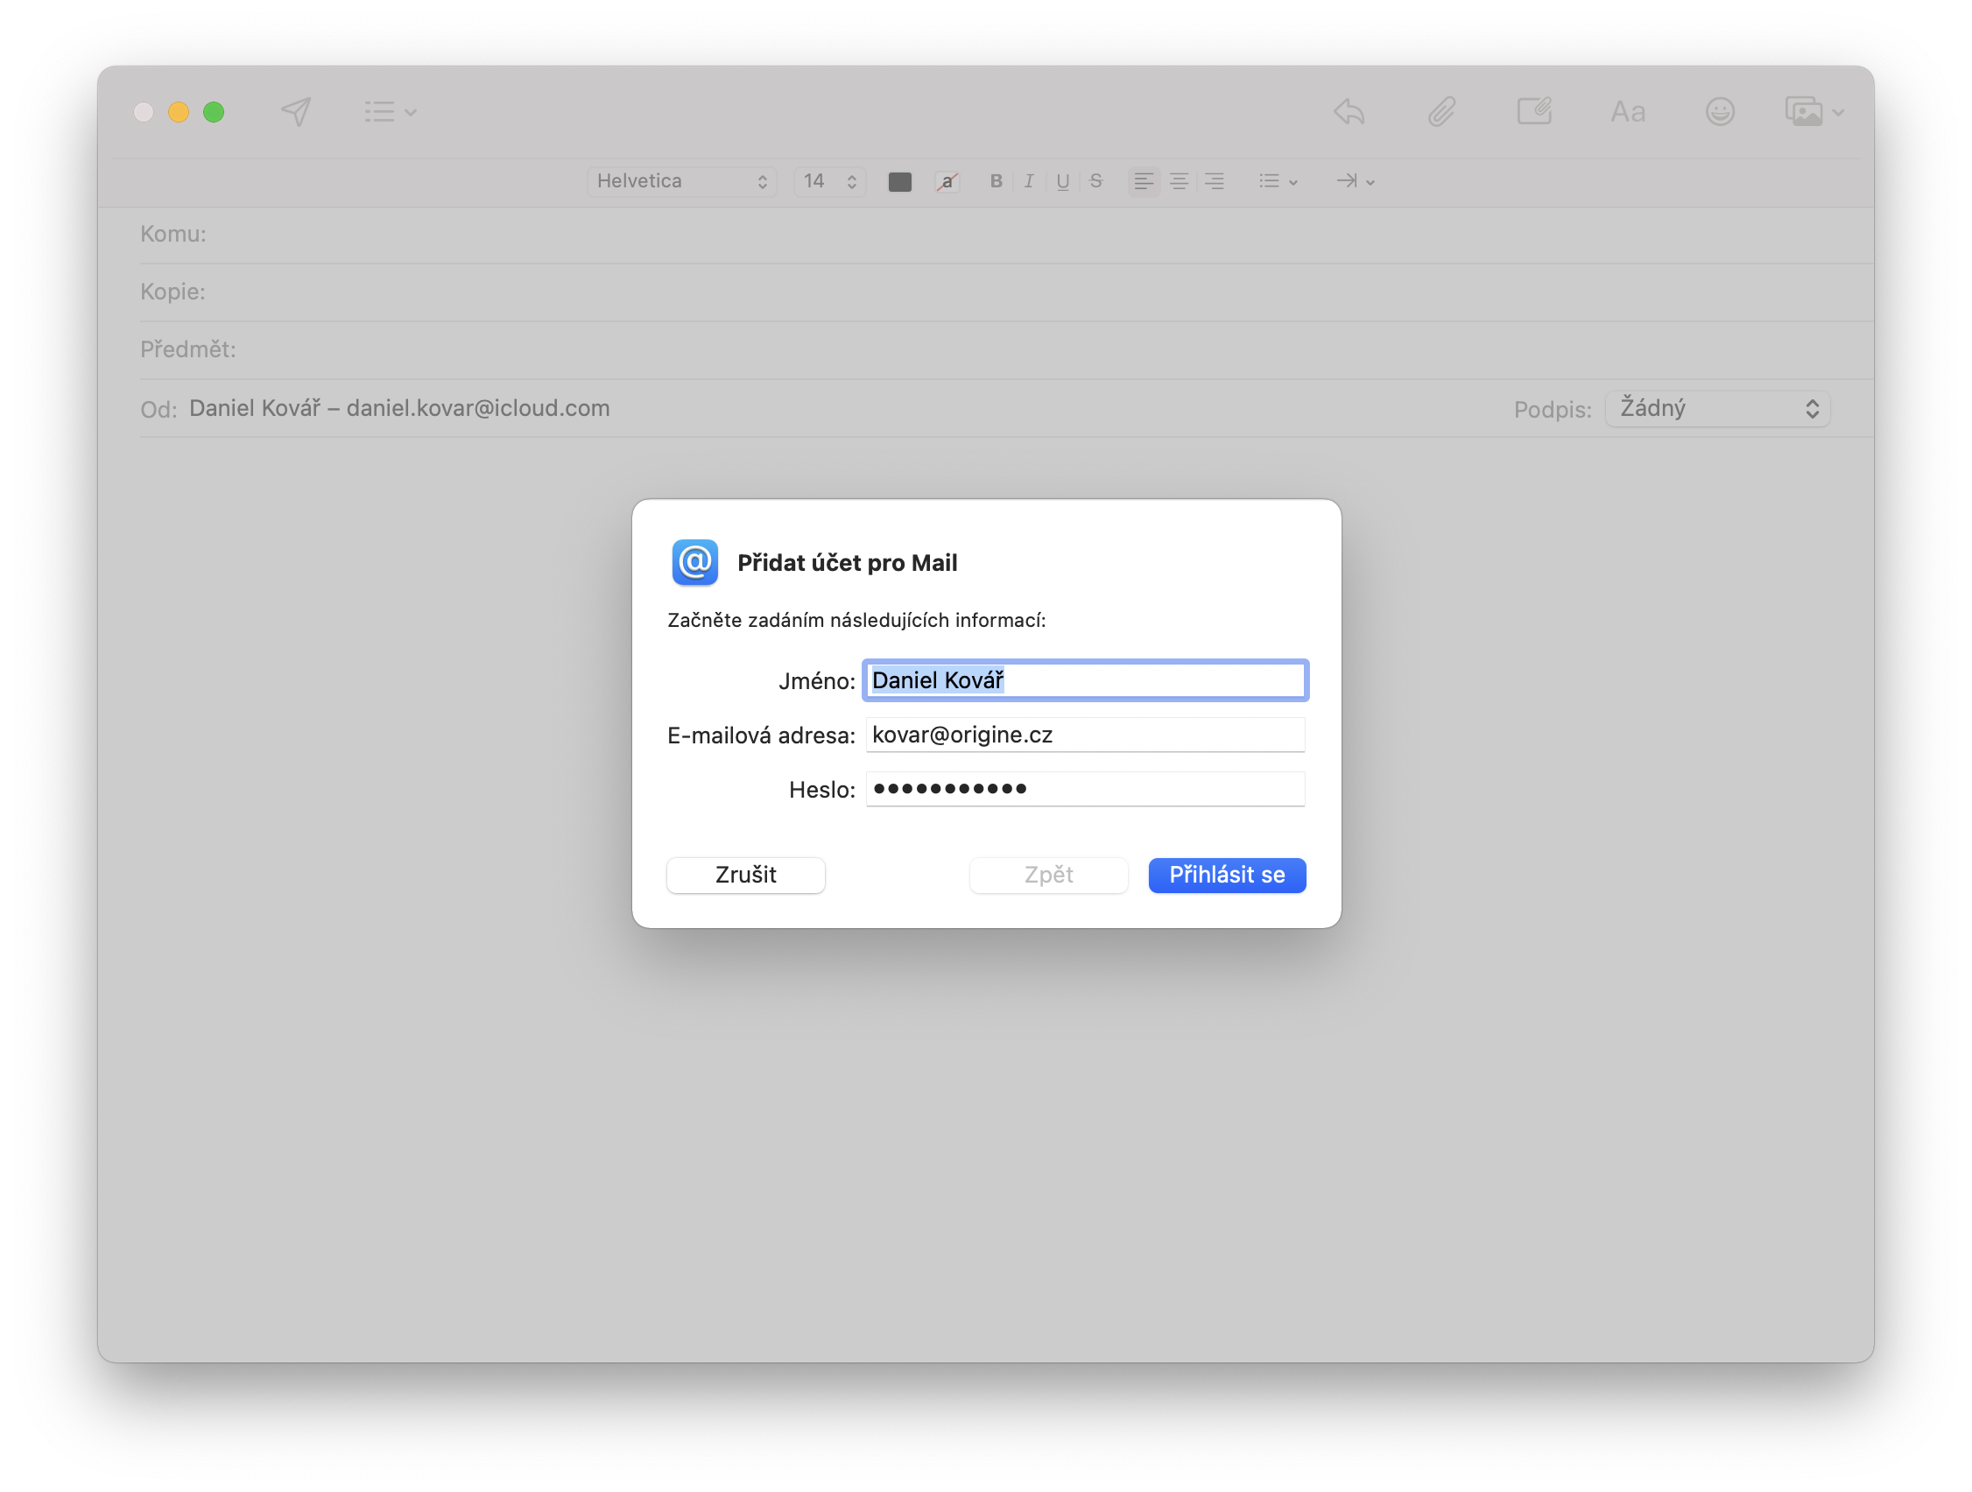Viewport: 1972px width, 1492px height.
Task: Click the Attach paperclip icon
Action: (x=1441, y=111)
